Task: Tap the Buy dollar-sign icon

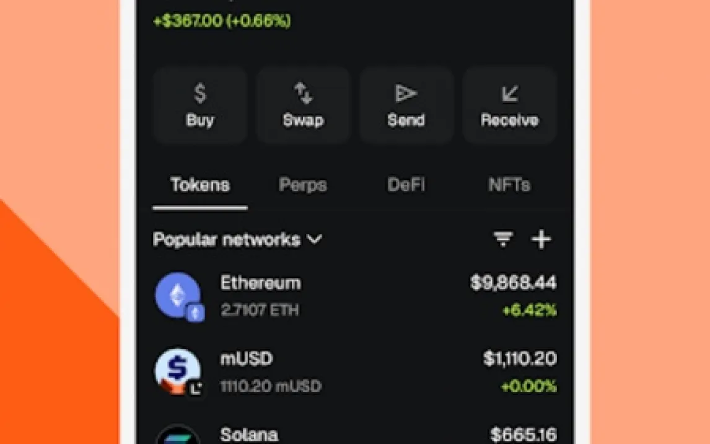Action: click(199, 94)
